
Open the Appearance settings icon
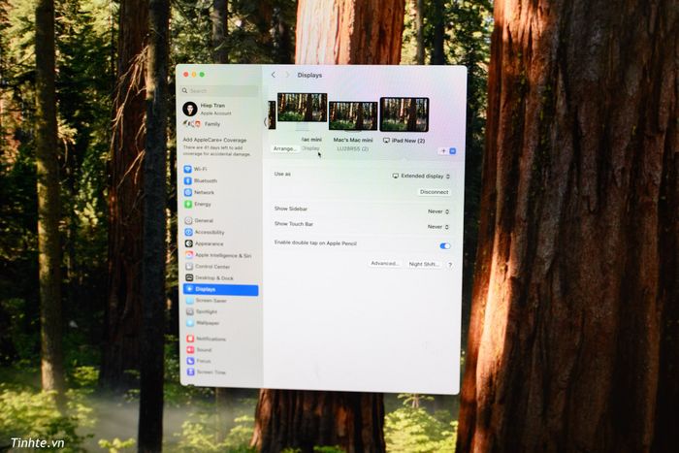point(189,243)
